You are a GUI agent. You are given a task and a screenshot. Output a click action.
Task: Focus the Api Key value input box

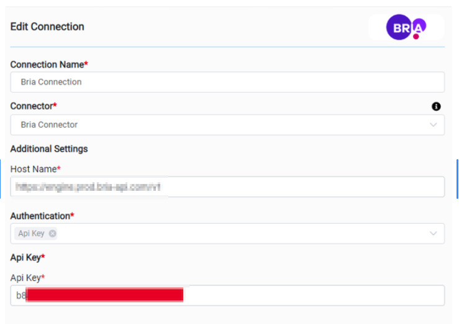pyautogui.click(x=311, y=296)
